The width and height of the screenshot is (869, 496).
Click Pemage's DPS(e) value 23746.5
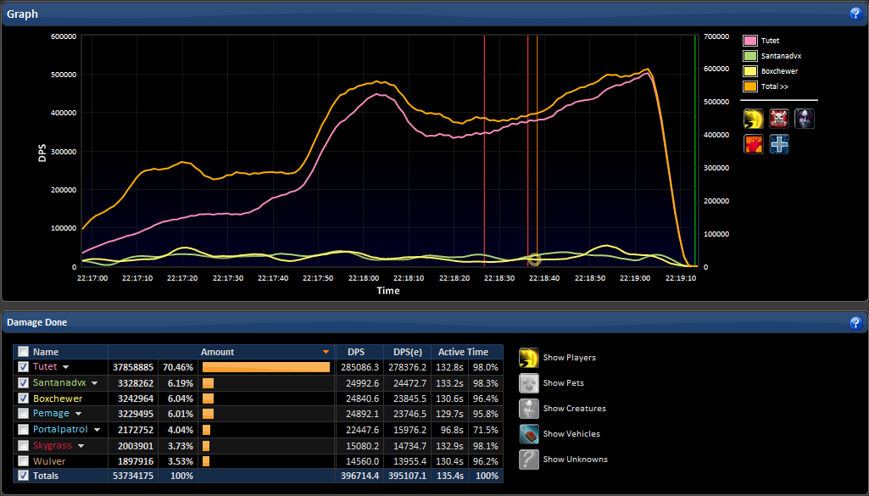(409, 414)
